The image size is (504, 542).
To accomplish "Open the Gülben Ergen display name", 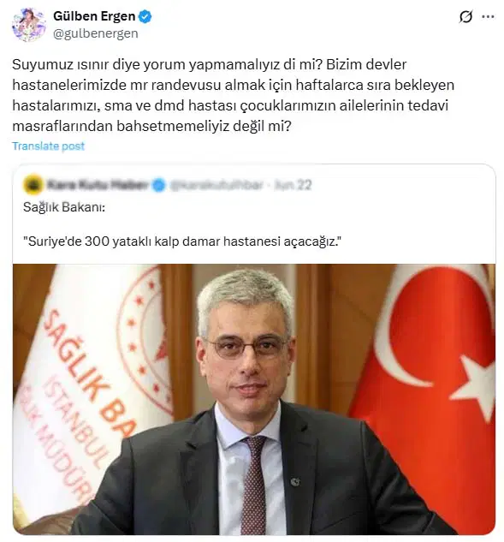I will point(94,16).
